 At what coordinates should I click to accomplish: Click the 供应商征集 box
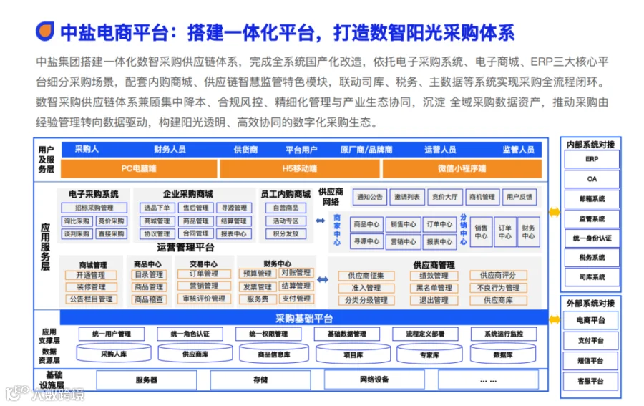[x=366, y=276]
